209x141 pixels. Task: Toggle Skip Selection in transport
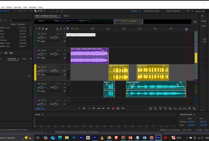(x=123, y=108)
